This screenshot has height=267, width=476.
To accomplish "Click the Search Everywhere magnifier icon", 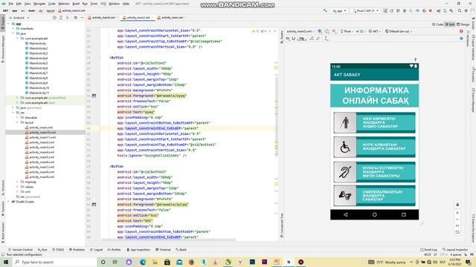I will [x=460, y=10].
